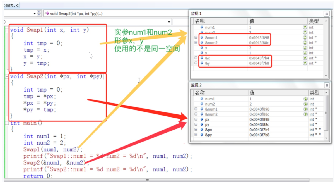Open member dropdown showing void Swap2
Image resolution: width=335 pixels, height=182 pixels.
116,13
